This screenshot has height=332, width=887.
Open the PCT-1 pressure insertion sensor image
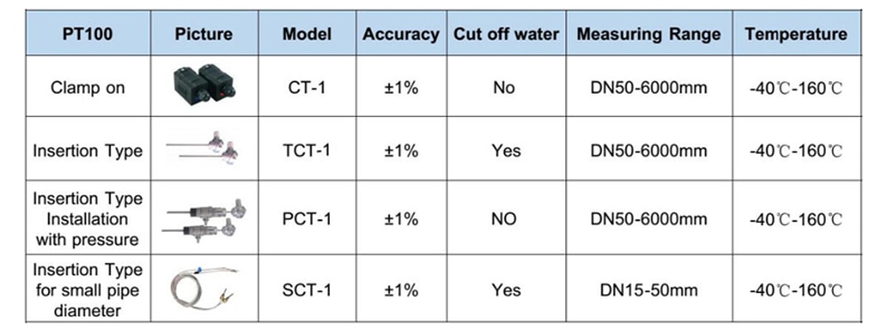[206, 220]
